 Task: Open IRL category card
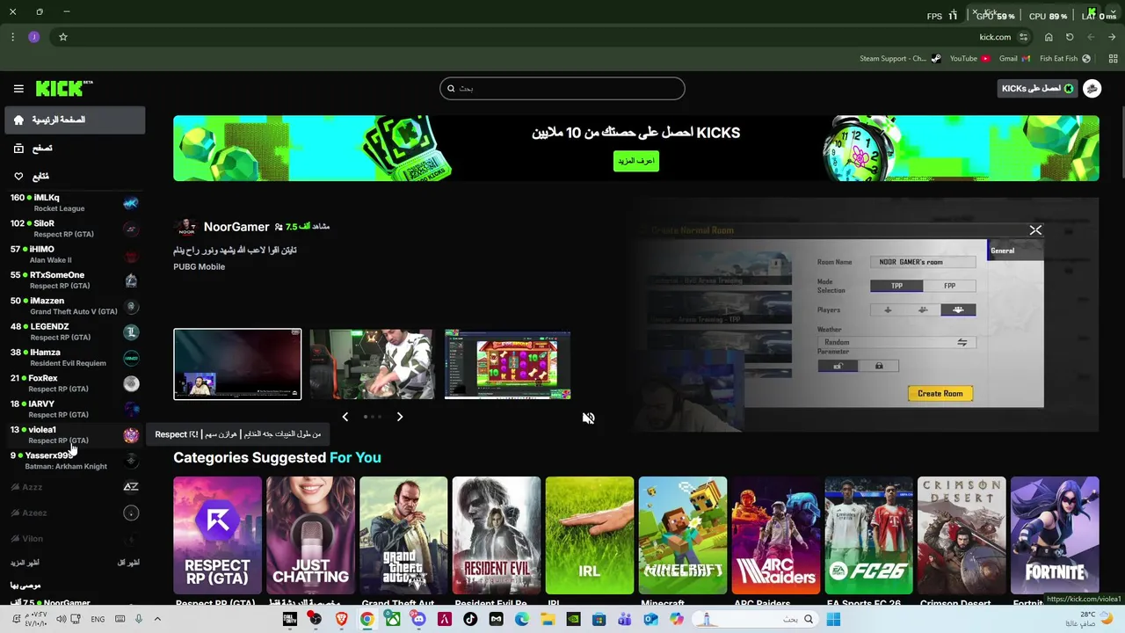click(x=590, y=535)
